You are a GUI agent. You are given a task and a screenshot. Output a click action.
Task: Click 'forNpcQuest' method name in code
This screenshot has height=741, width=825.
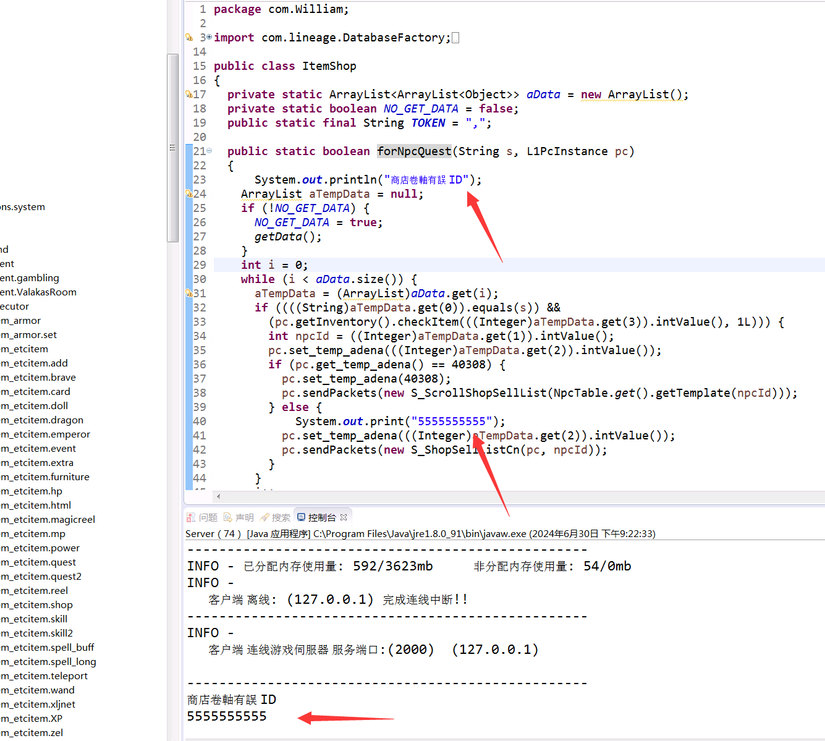tap(415, 151)
